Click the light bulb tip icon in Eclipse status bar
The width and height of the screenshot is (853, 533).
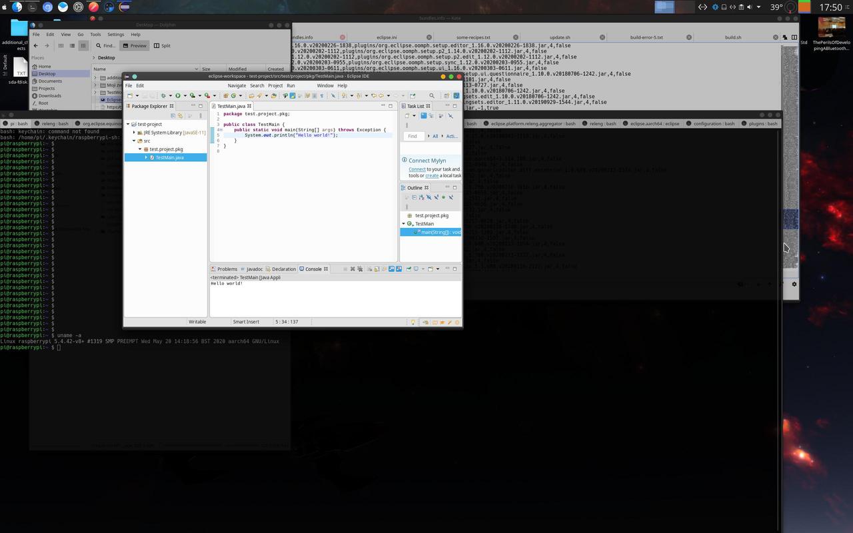coord(413,322)
